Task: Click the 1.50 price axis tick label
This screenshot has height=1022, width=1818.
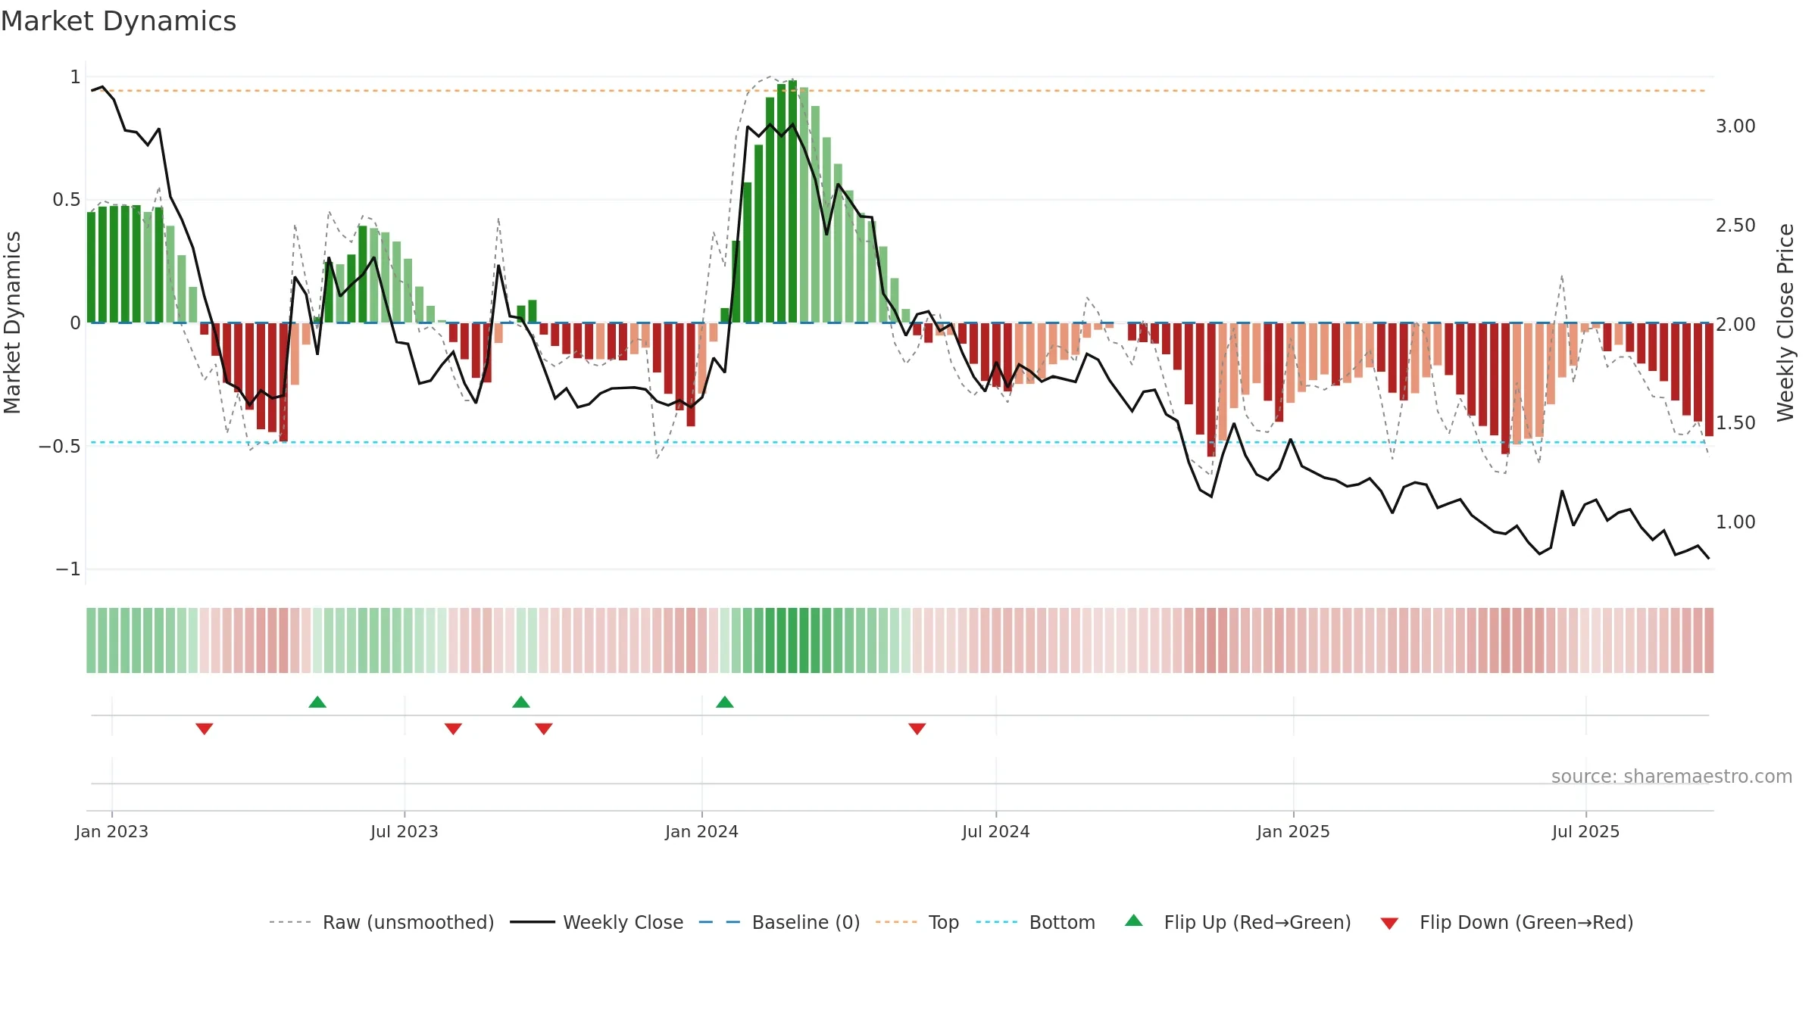Action: tap(1735, 422)
